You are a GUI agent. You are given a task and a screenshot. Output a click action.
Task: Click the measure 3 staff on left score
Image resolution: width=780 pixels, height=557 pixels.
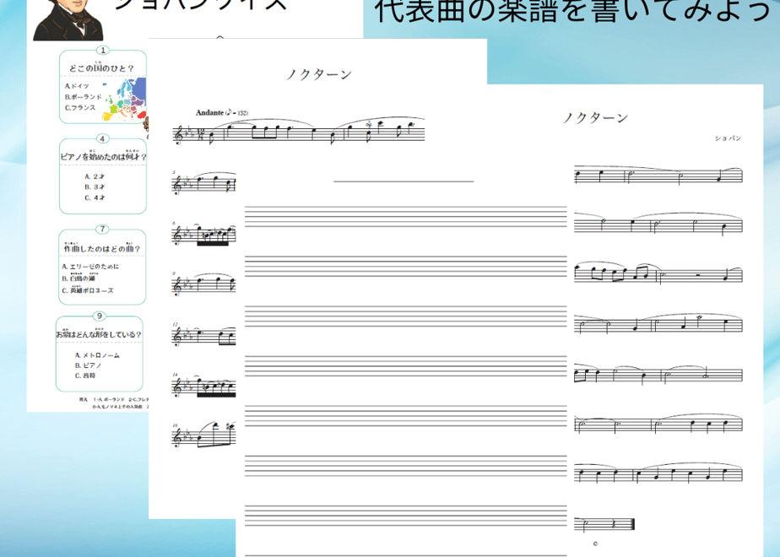(x=203, y=183)
